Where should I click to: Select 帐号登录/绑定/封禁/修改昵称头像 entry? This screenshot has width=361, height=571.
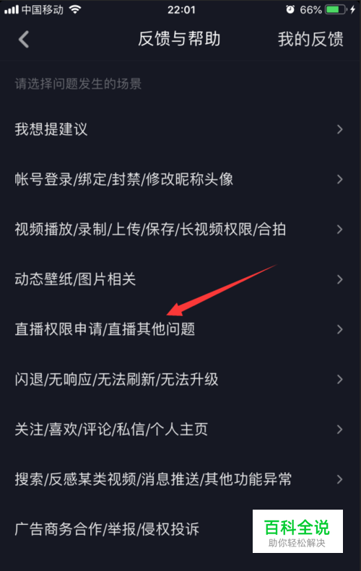(180, 179)
